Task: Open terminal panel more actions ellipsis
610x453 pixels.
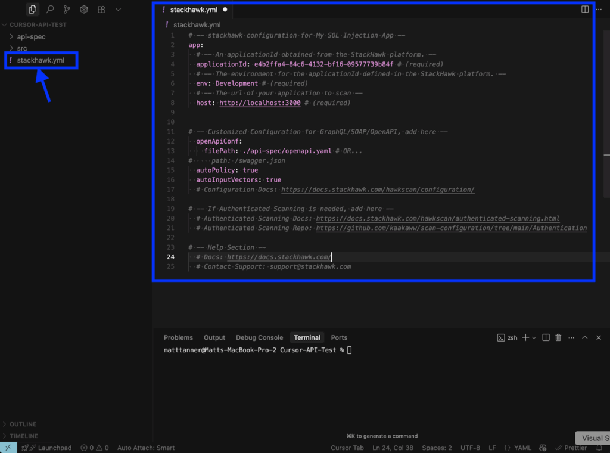Action: coord(571,338)
